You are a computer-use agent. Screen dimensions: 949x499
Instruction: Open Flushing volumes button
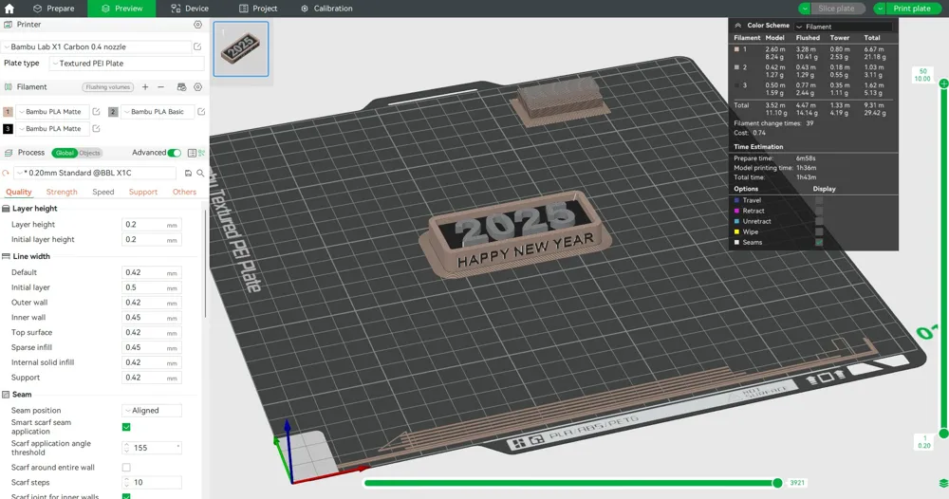[x=108, y=87]
